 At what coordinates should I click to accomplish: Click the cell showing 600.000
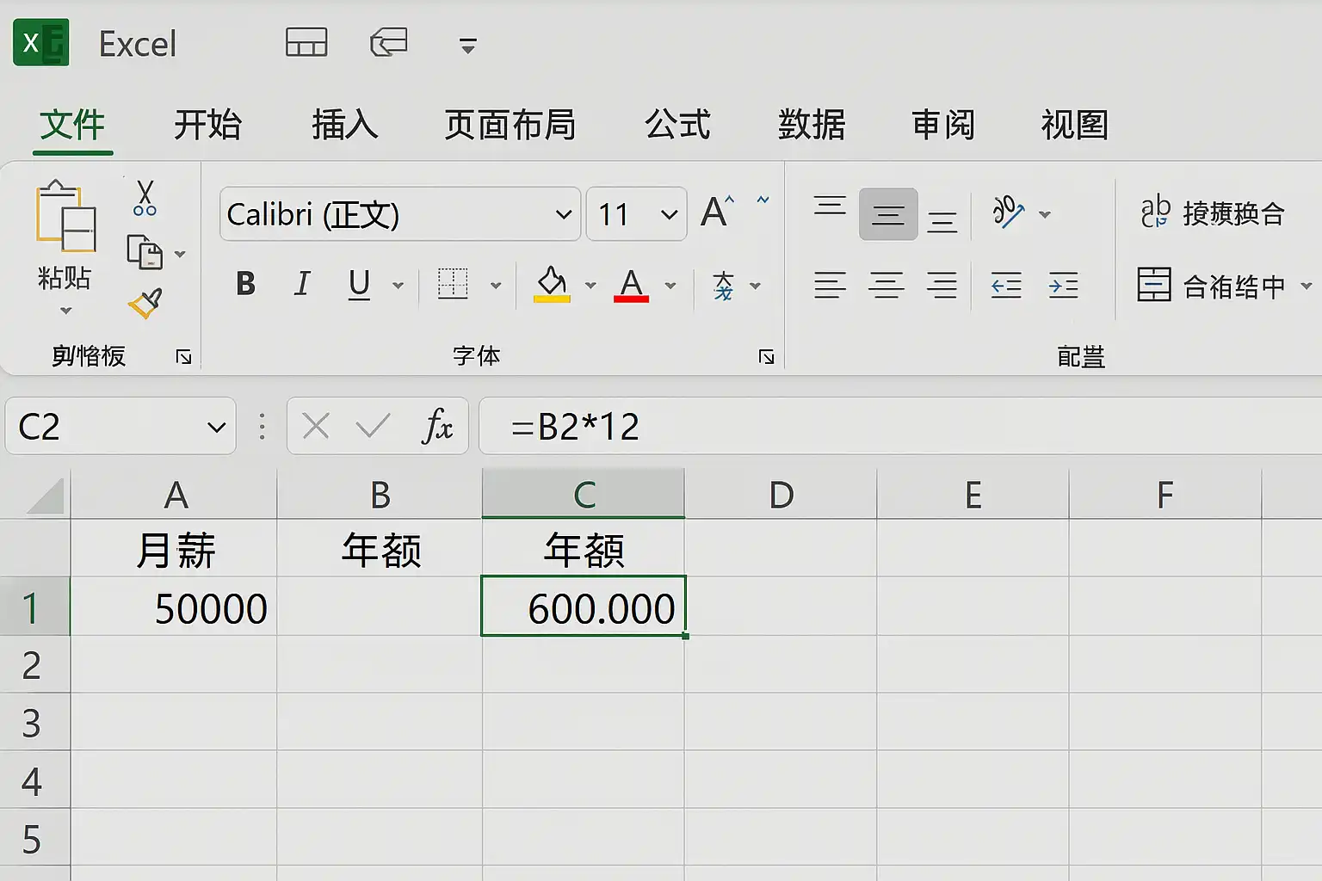click(x=584, y=607)
